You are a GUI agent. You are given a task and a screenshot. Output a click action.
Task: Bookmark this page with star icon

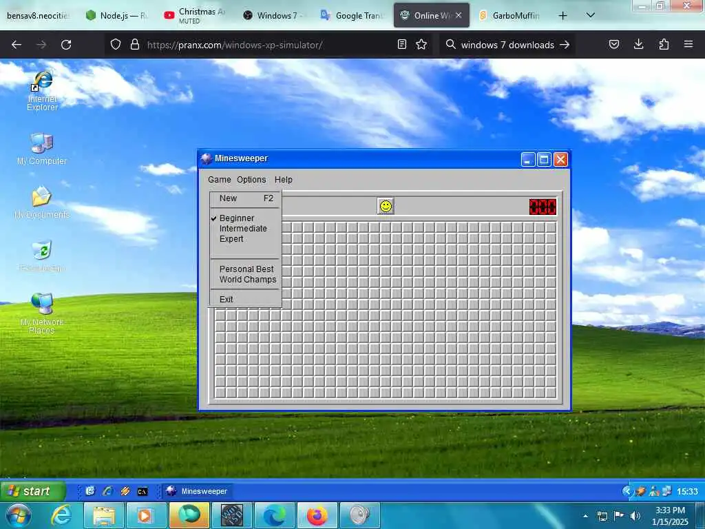[x=421, y=45]
